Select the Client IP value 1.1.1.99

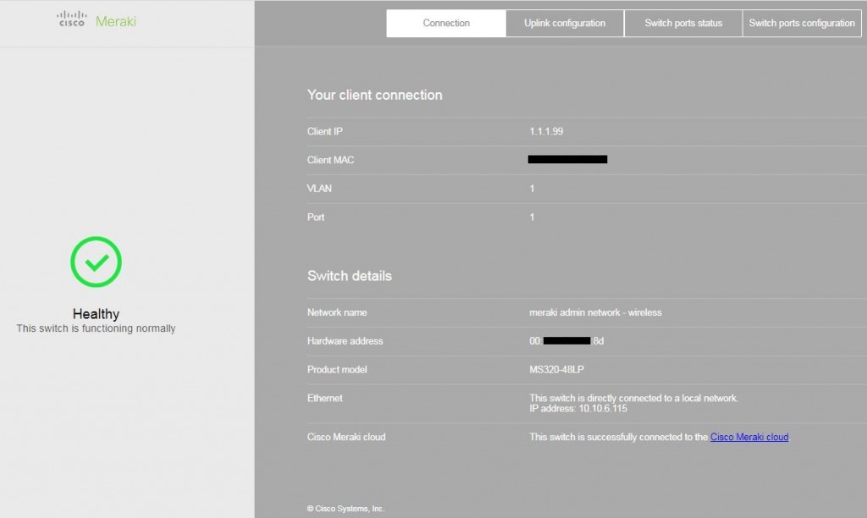546,131
